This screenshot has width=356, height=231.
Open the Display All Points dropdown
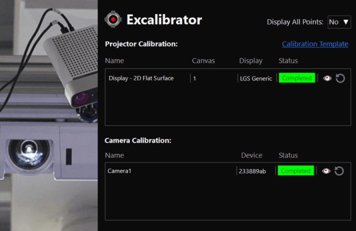point(339,22)
